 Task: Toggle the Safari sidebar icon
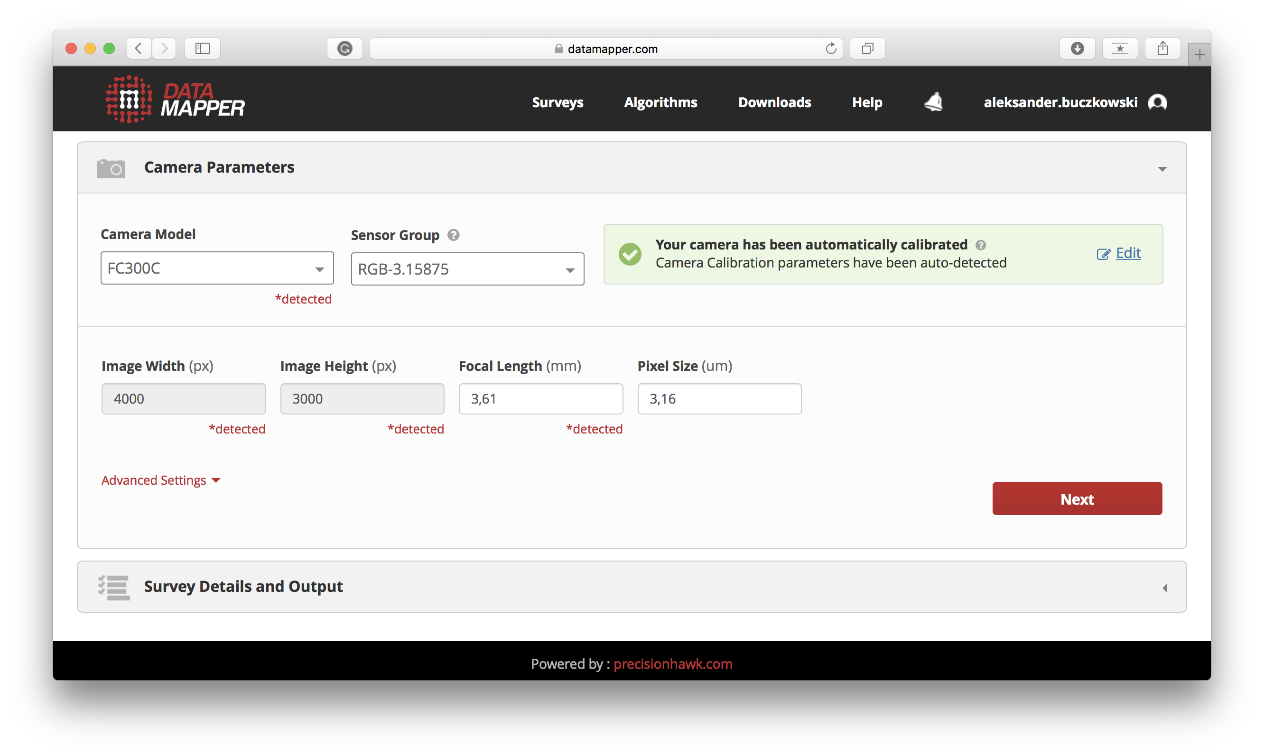[202, 48]
